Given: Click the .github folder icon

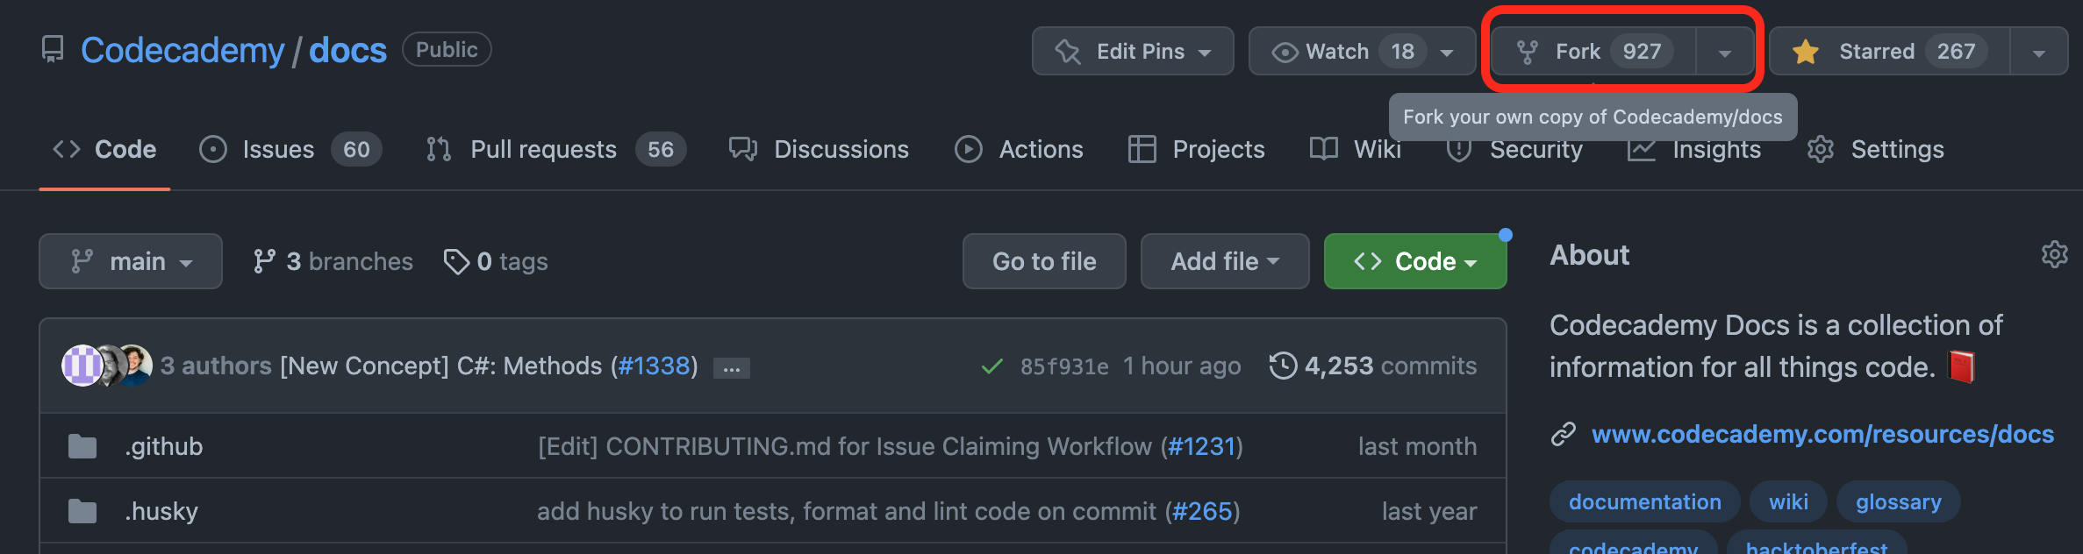Looking at the screenshot, I should point(82,445).
